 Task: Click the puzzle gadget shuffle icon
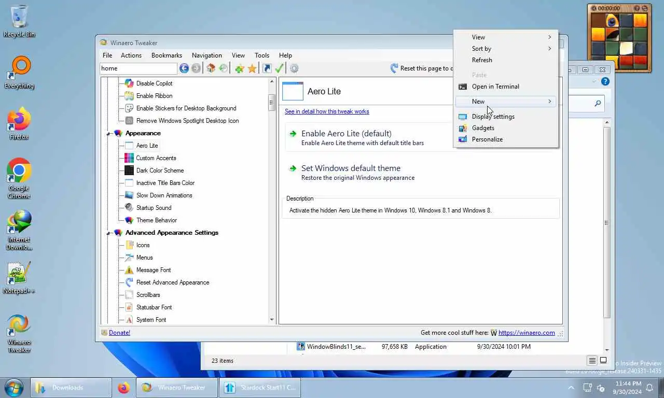[x=646, y=8]
